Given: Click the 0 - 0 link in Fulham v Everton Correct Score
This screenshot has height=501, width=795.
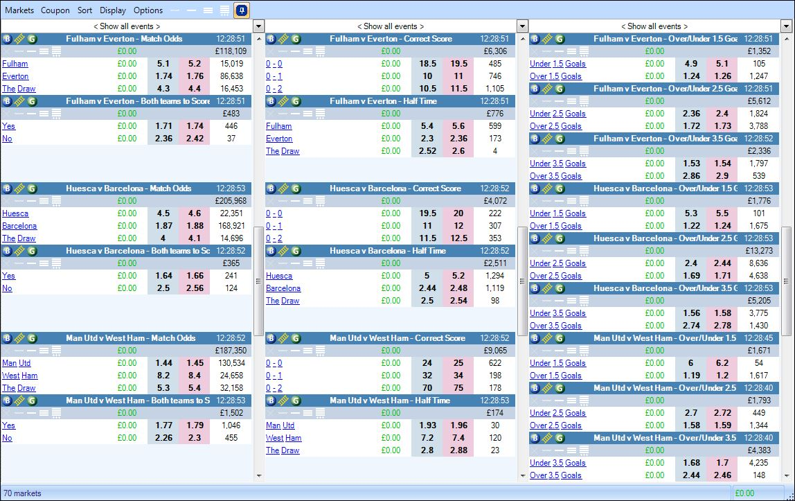Looking at the screenshot, I should pos(274,64).
